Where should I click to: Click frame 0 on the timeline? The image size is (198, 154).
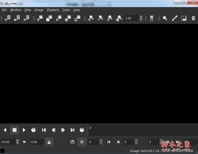pos(90,128)
